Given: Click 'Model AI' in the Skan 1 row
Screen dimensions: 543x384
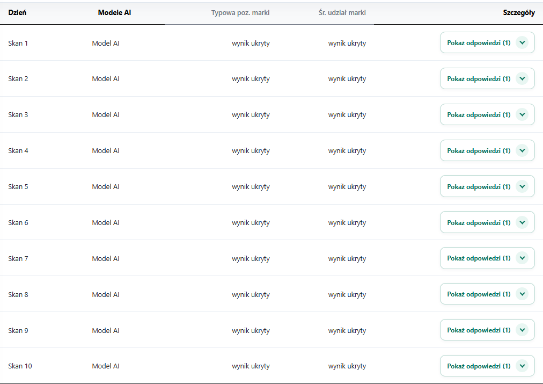Looking at the screenshot, I should pyautogui.click(x=106, y=44).
